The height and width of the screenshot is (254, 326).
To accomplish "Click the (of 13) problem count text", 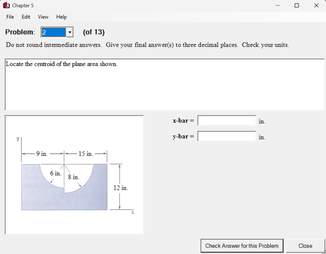I will click(x=93, y=32).
